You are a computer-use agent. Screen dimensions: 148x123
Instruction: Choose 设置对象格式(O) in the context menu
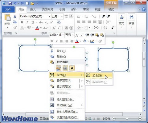tap(67, 117)
